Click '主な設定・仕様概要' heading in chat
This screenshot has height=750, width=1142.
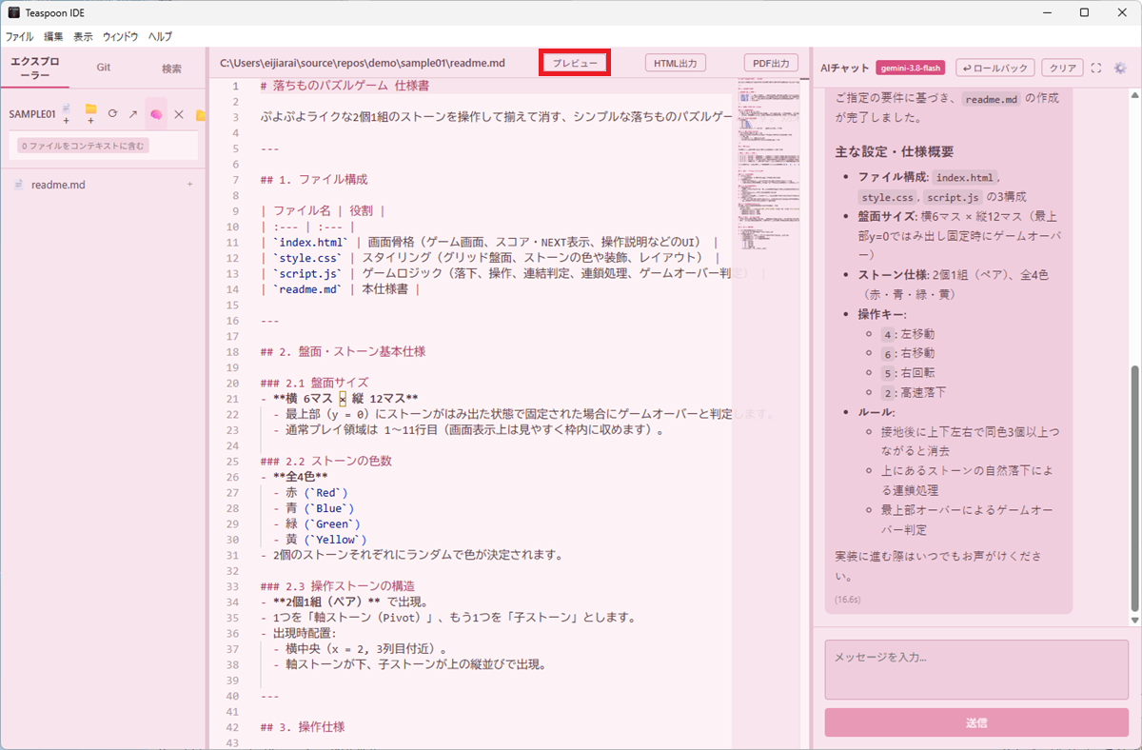click(x=894, y=151)
